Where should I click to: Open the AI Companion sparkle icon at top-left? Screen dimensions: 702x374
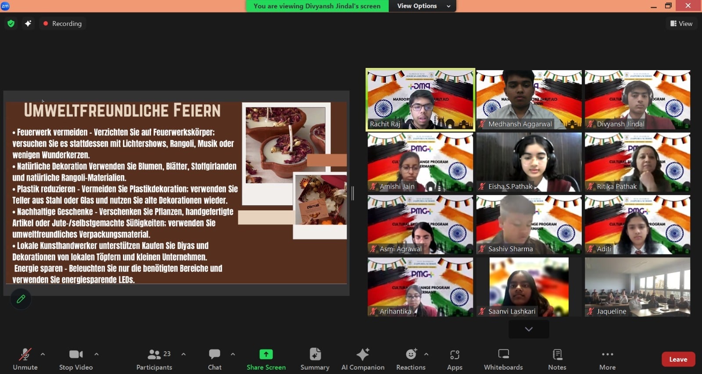(x=28, y=24)
